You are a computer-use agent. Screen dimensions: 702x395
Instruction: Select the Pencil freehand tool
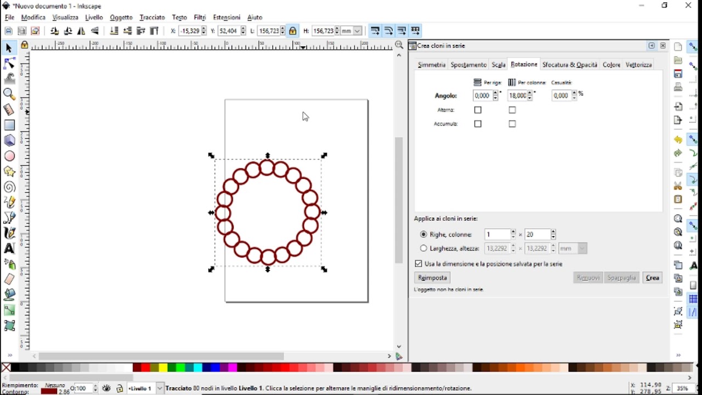[x=9, y=202]
